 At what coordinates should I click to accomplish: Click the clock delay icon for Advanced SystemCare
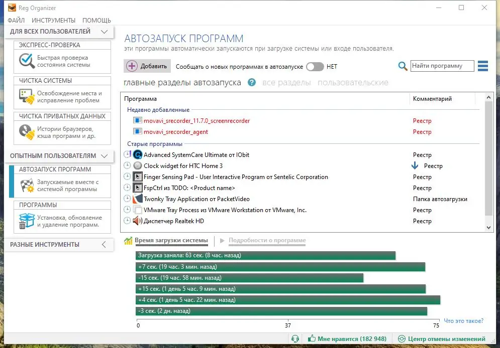tap(127, 154)
